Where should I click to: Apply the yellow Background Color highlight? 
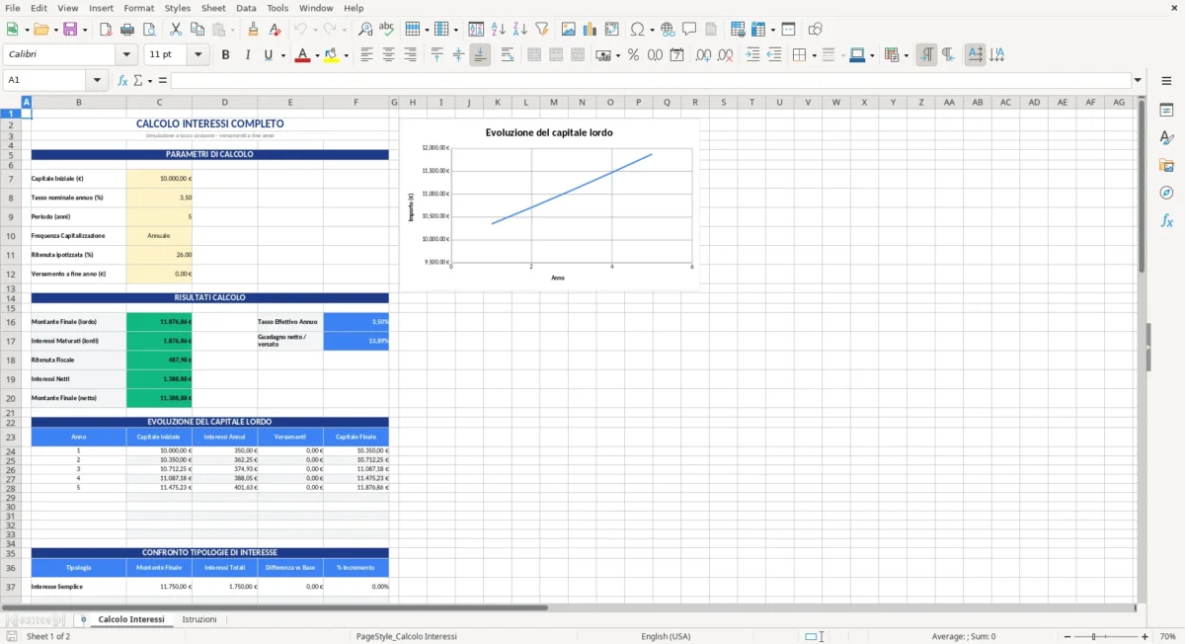click(332, 55)
